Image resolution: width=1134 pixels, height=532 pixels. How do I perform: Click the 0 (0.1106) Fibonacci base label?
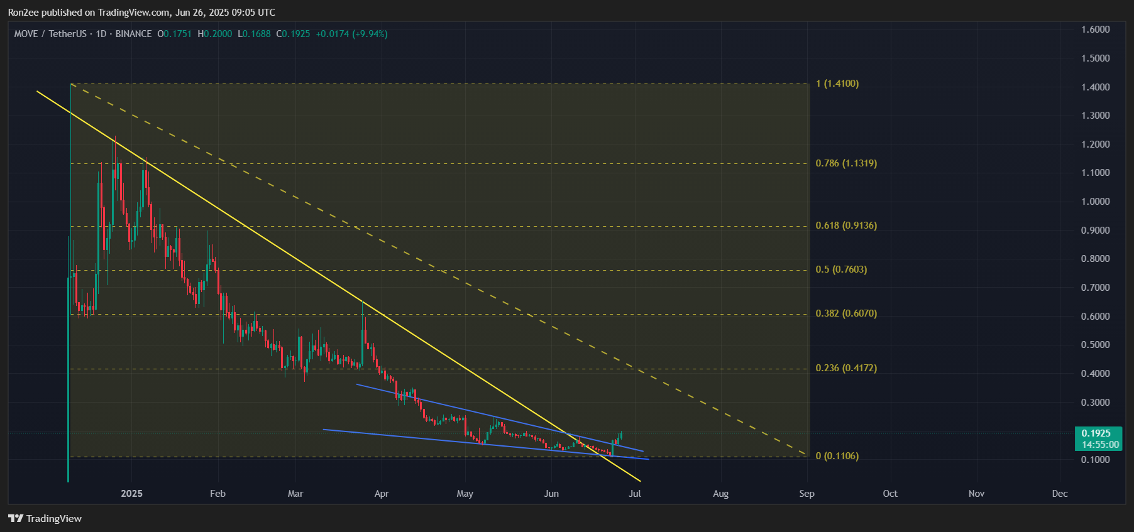[x=837, y=456]
